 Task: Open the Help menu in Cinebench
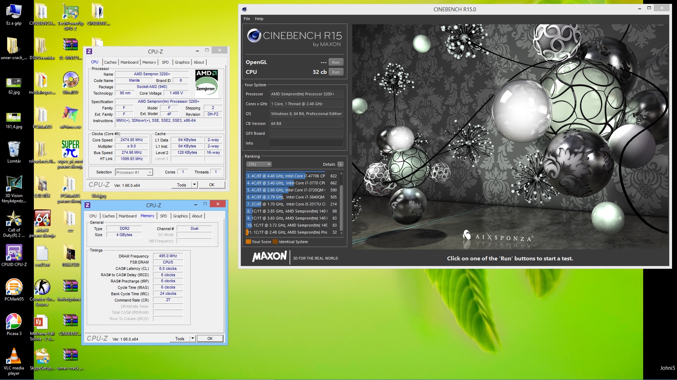tap(259, 19)
